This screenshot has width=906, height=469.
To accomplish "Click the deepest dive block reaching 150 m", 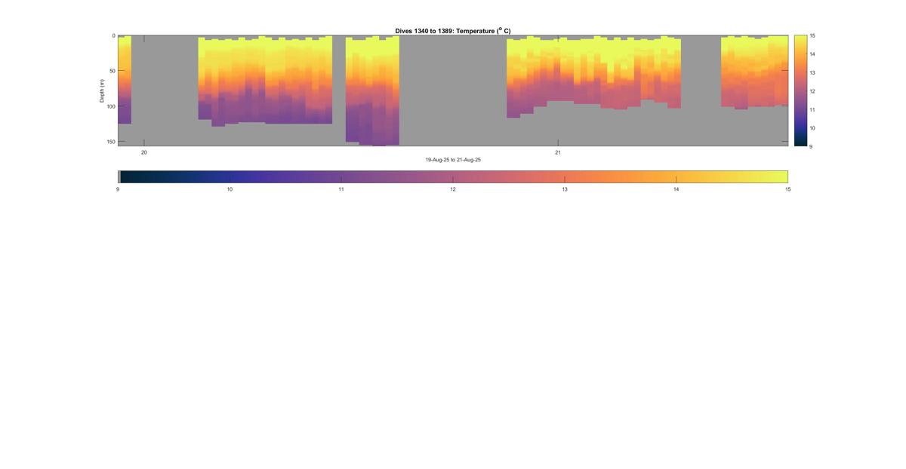I will (372, 90).
